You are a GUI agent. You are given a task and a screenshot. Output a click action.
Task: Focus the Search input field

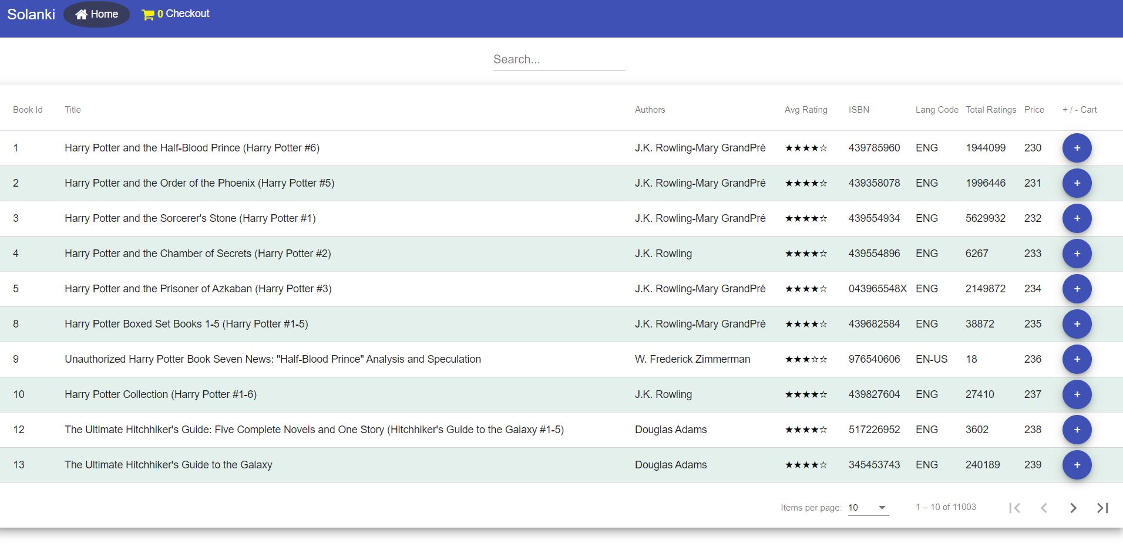pos(559,59)
